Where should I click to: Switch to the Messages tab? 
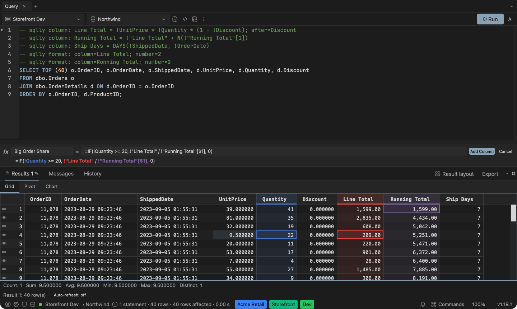coord(61,174)
